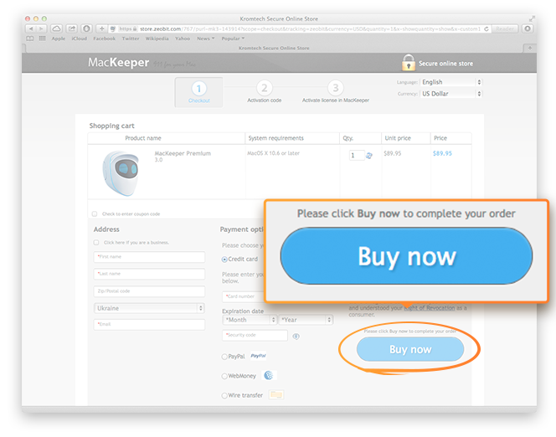
Task: Click the Email field
Action: coord(149,325)
